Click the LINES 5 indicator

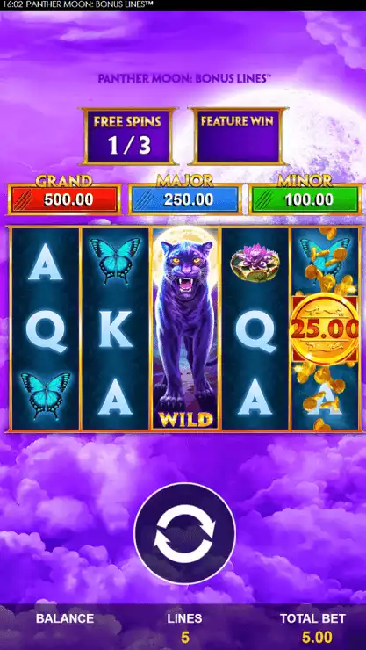(184, 628)
